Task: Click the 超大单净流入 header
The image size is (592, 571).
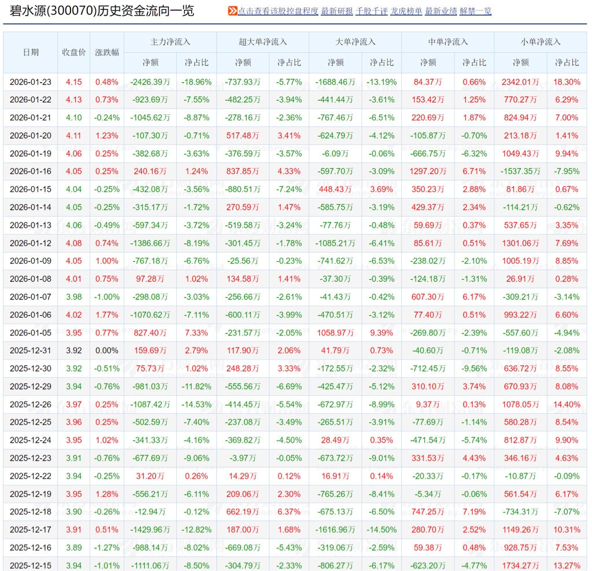Action: coord(263,42)
